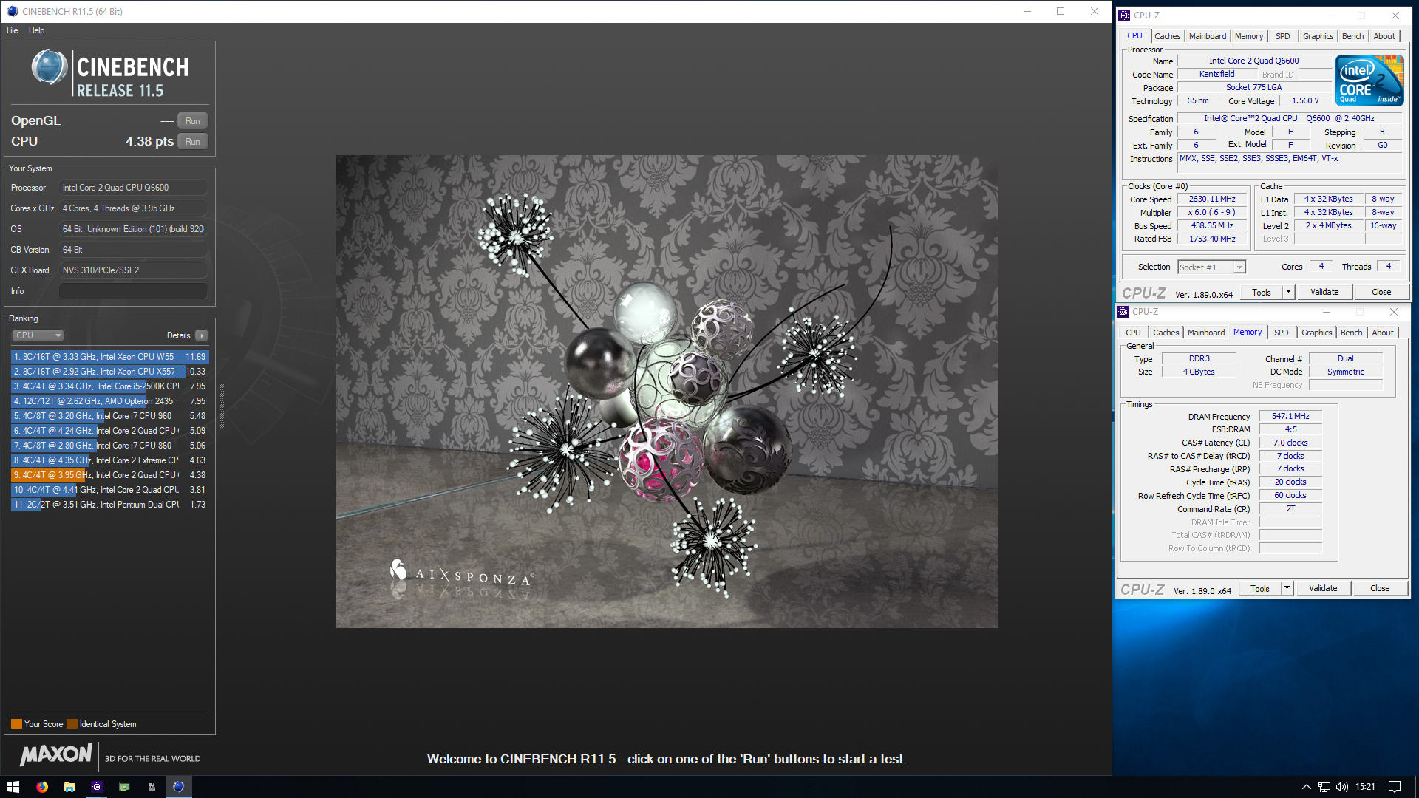Switch to Memory tab in upper CPU-Z window

1248,36
